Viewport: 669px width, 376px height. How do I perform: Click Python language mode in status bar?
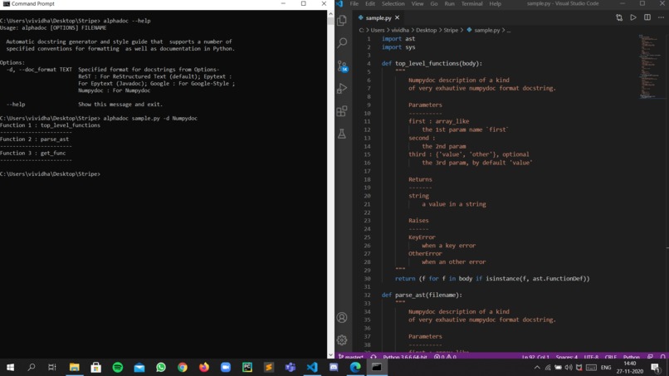[632, 357]
